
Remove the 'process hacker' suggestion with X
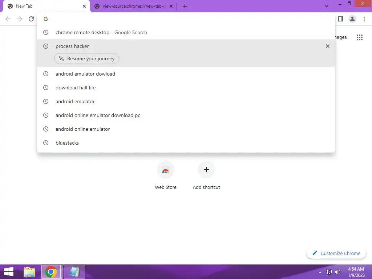pyautogui.click(x=328, y=46)
